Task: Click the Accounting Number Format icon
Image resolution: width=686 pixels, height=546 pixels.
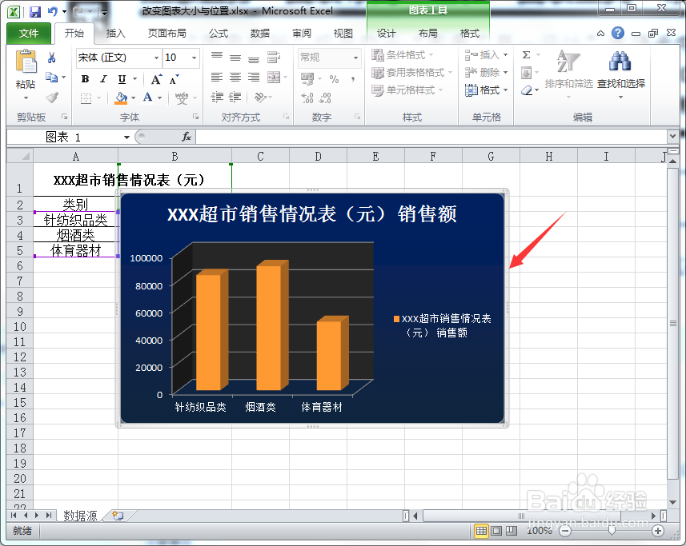Action: point(307,79)
